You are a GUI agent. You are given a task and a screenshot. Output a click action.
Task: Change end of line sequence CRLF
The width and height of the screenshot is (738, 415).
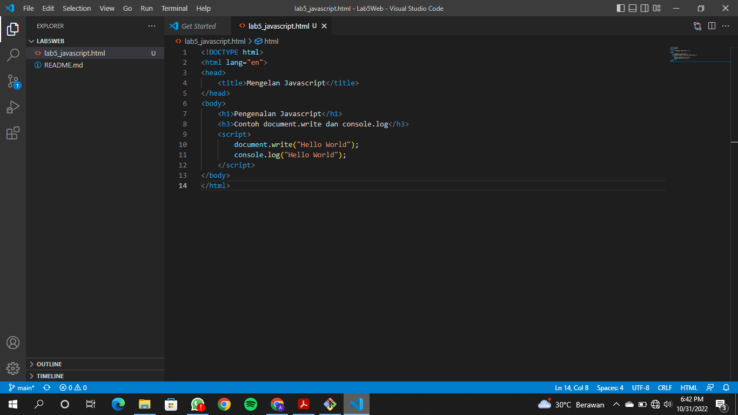pos(665,387)
